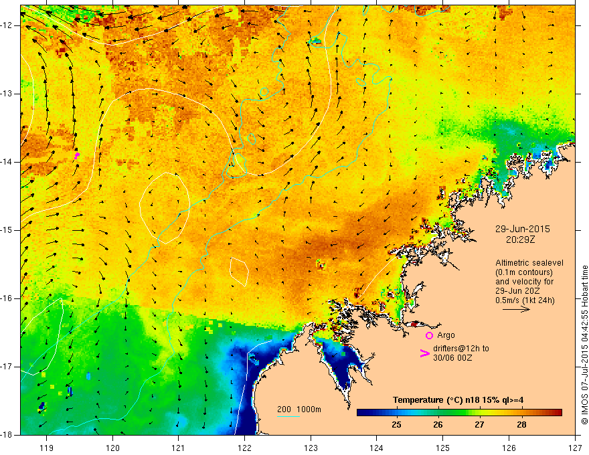The width and height of the screenshot is (589, 455).
Task: Click the 0.5m/s velocity scale arrow
Action: (x=516, y=309)
